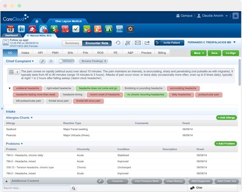Toggle the 'daily headaches' finding tag

click(x=182, y=95)
